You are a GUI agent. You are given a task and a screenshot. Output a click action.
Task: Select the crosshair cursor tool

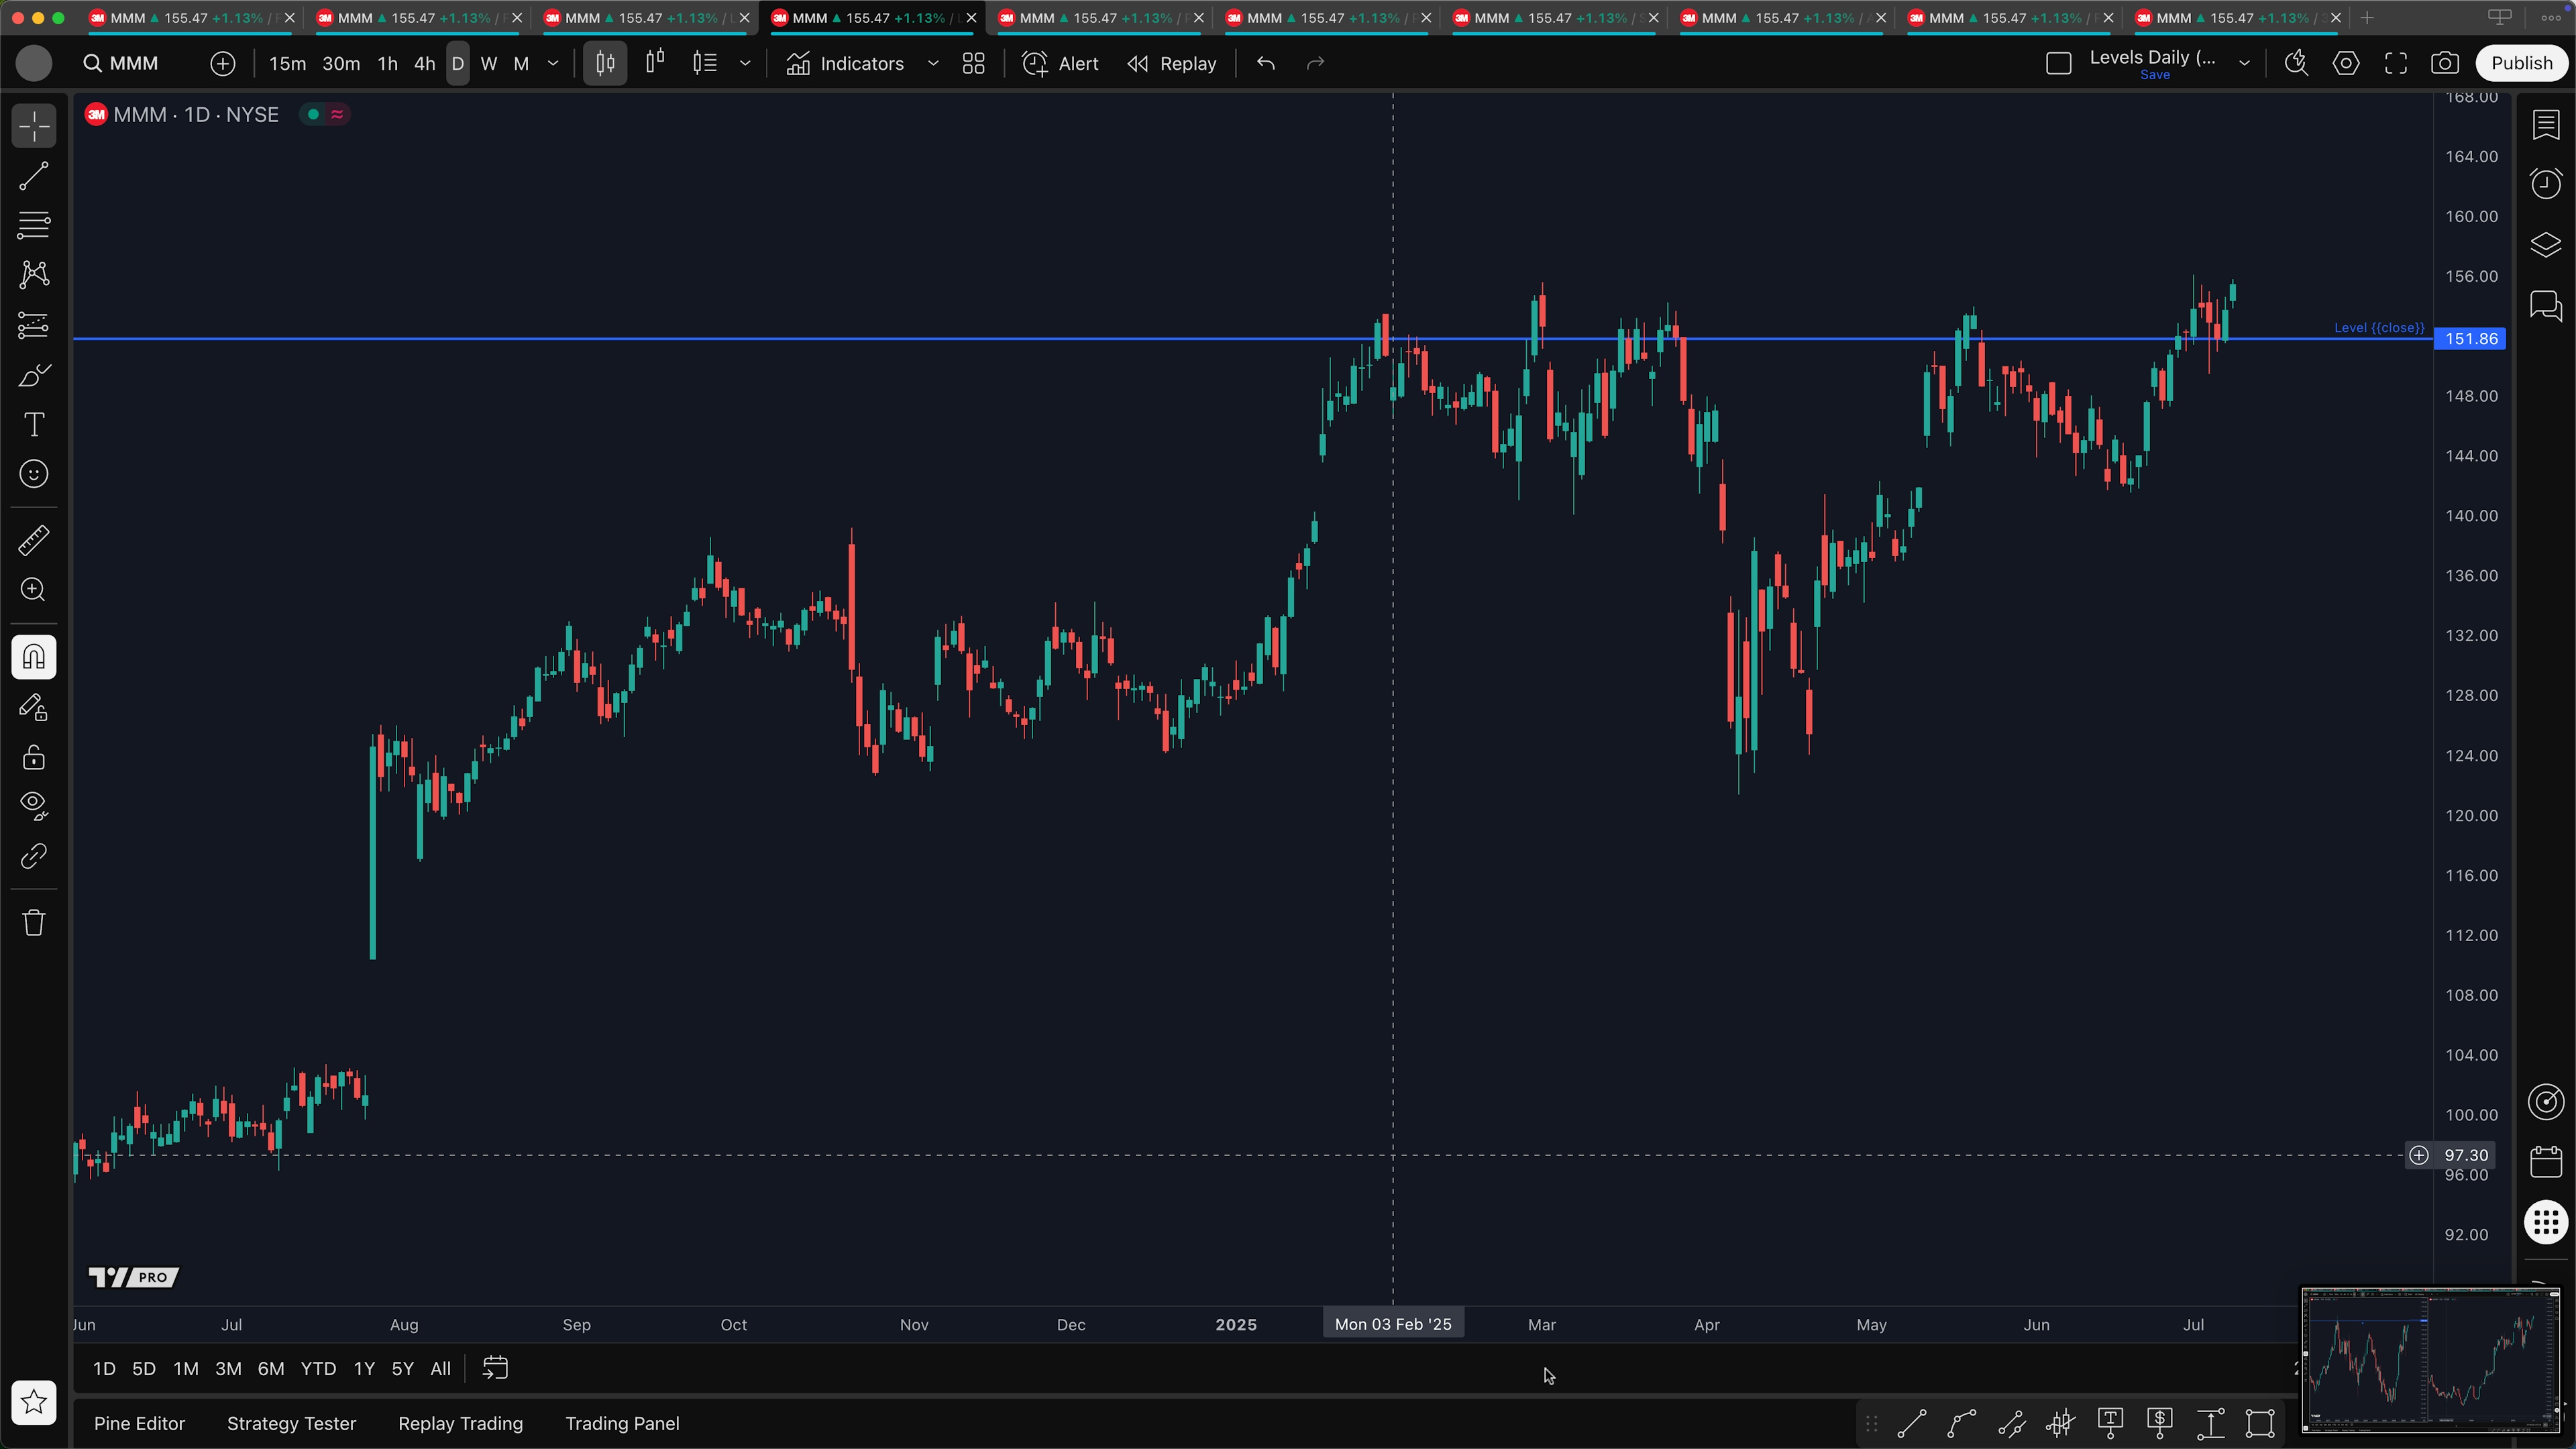[x=34, y=127]
